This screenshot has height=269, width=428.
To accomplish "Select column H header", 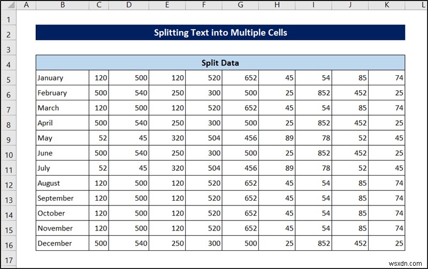I will pyautogui.click(x=277, y=5).
